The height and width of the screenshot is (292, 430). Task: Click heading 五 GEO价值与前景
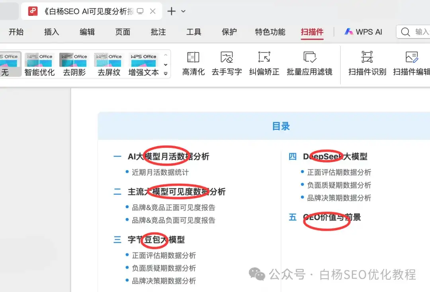coord(325,217)
